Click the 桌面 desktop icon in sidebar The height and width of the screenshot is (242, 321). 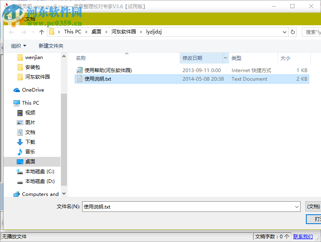[x=20, y=162]
